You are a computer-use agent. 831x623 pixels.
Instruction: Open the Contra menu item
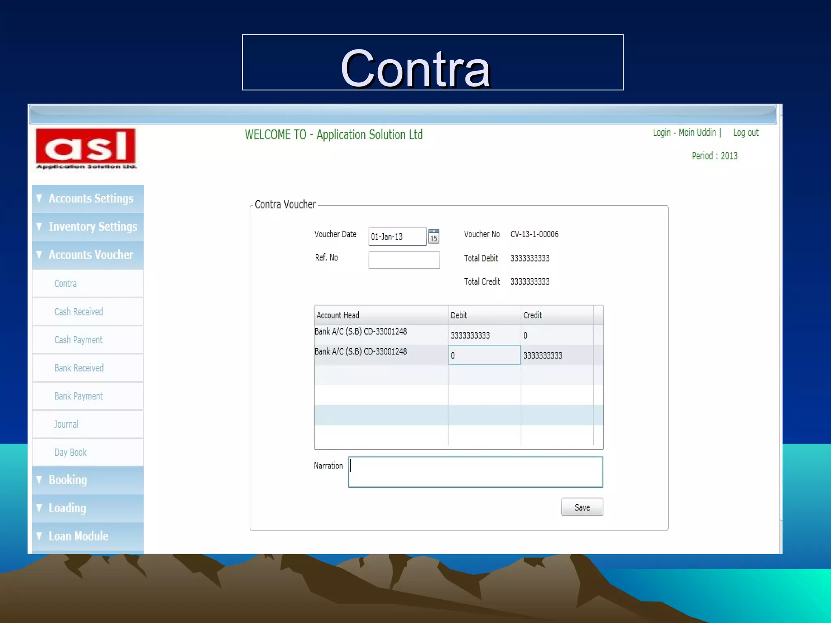click(x=88, y=284)
